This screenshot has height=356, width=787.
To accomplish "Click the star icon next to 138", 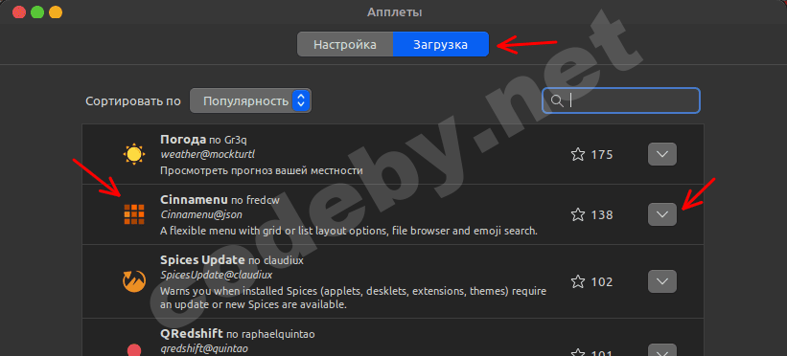I will (x=578, y=215).
